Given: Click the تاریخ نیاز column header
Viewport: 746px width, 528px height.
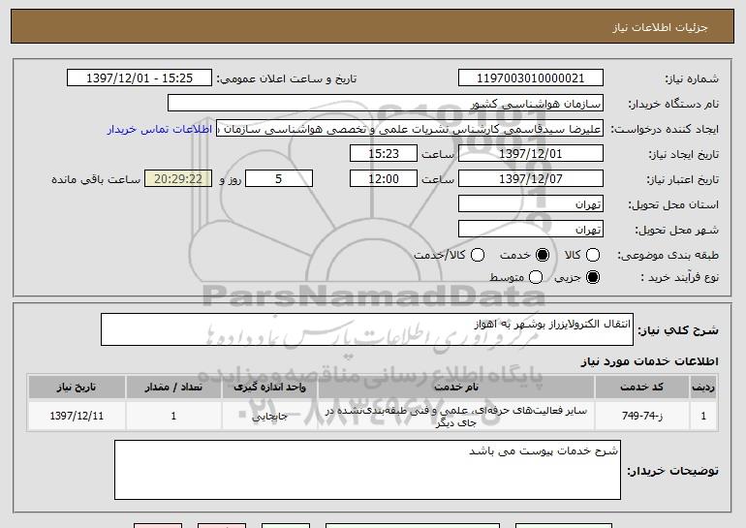Looking at the screenshot, I should coord(77,388).
